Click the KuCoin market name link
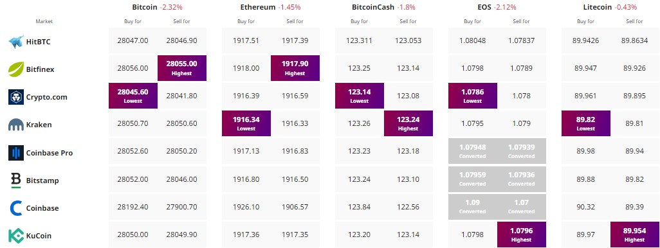This screenshot has width=660, height=248. tap(39, 236)
